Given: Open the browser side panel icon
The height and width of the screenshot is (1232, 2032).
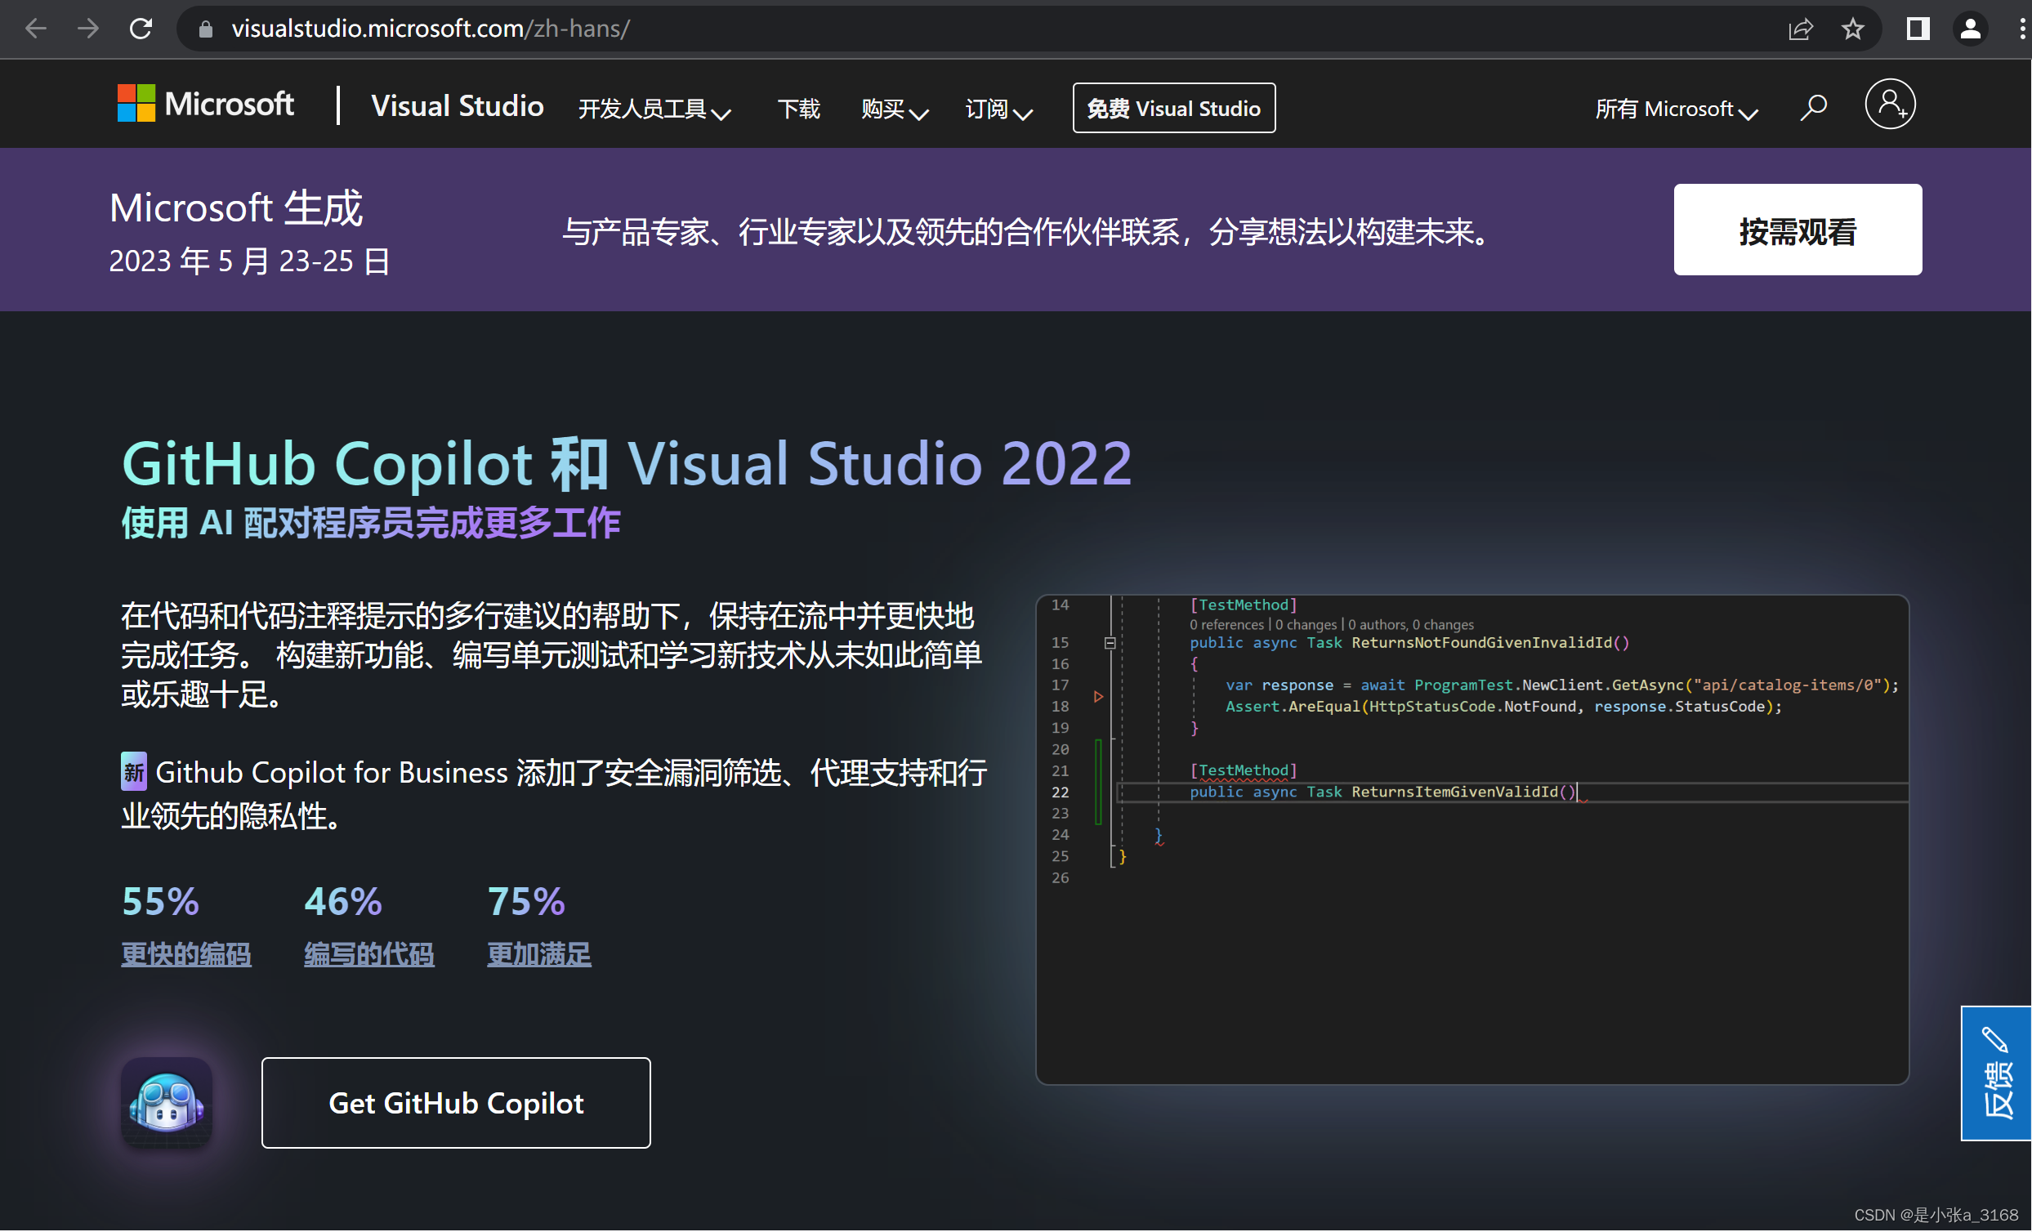Looking at the screenshot, I should (x=1918, y=29).
